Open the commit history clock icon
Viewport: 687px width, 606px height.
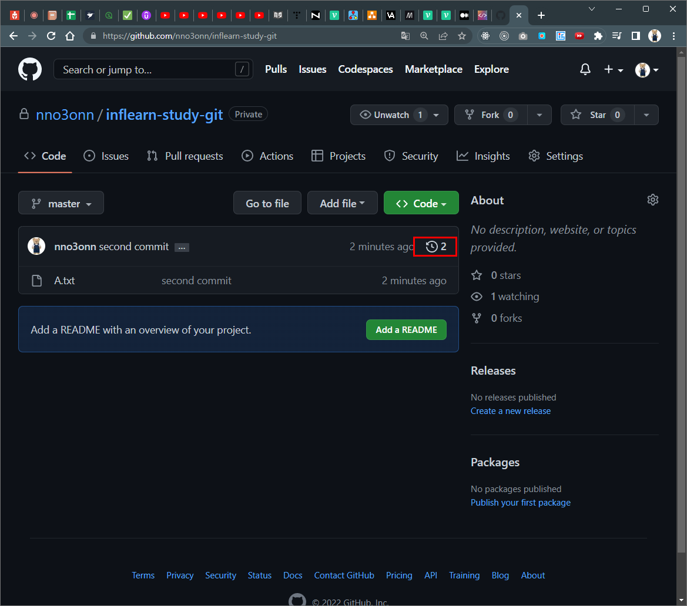tap(435, 247)
